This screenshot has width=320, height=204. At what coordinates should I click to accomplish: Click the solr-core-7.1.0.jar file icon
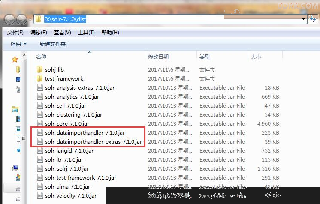40,123
